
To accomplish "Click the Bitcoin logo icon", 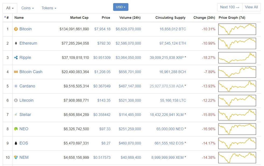I will (x=16, y=29).
